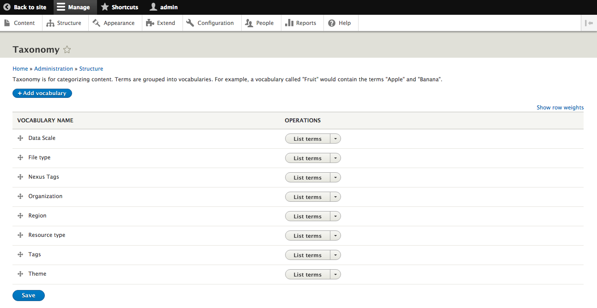Click the star icon beside Taxonomy title
Image resolution: width=597 pixels, height=308 pixels.
tap(67, 50)
